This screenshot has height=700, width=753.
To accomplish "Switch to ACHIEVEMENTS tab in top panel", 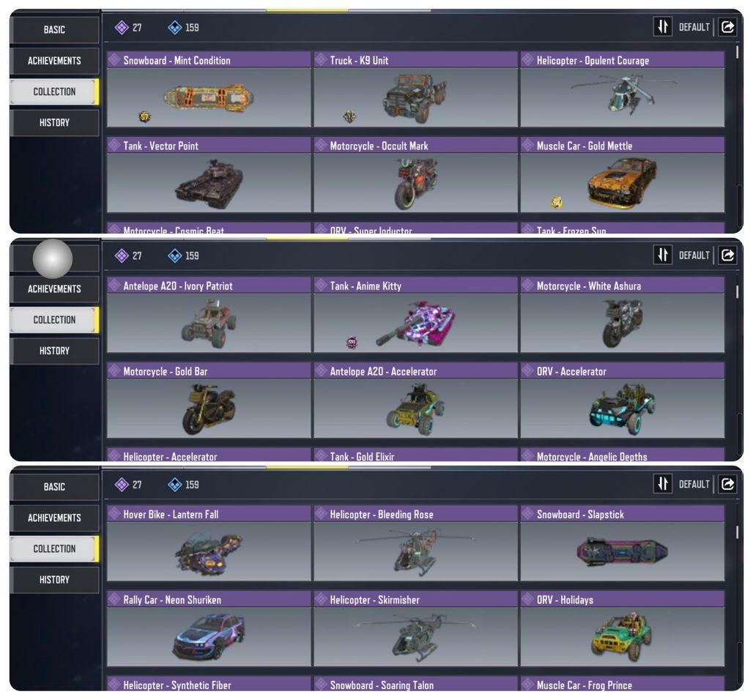I will (54, 61).
